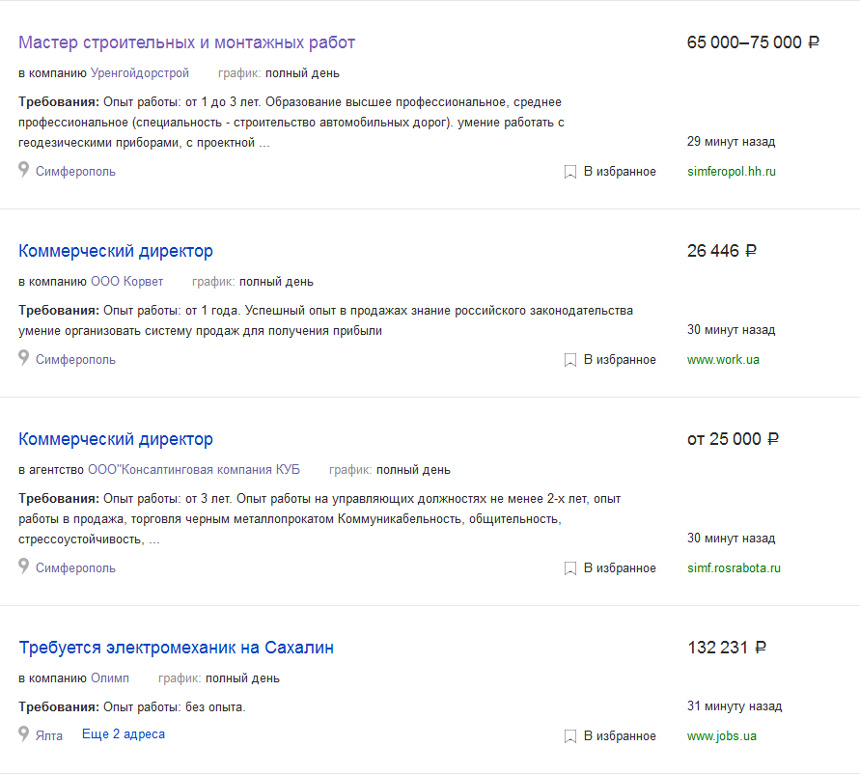The image size is (860, 774).
Task: Click Симферополь location under КУБ listing
Action: click(x=75, y=567)
